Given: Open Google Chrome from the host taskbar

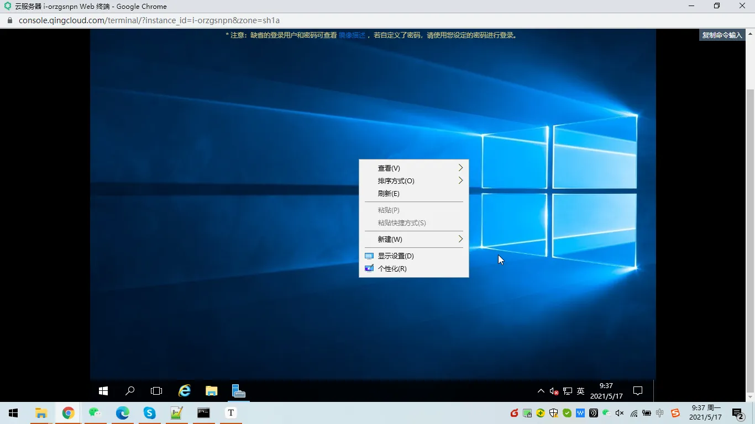Looking at the screenshot, I should click(67, 412).
